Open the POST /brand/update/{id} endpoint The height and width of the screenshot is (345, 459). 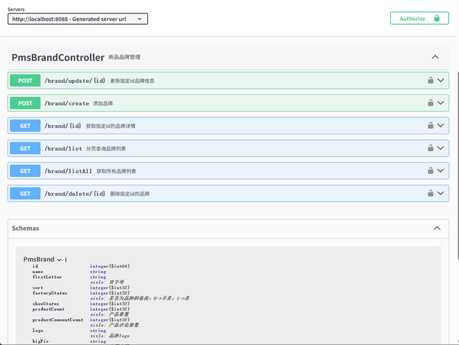[228, 80]
